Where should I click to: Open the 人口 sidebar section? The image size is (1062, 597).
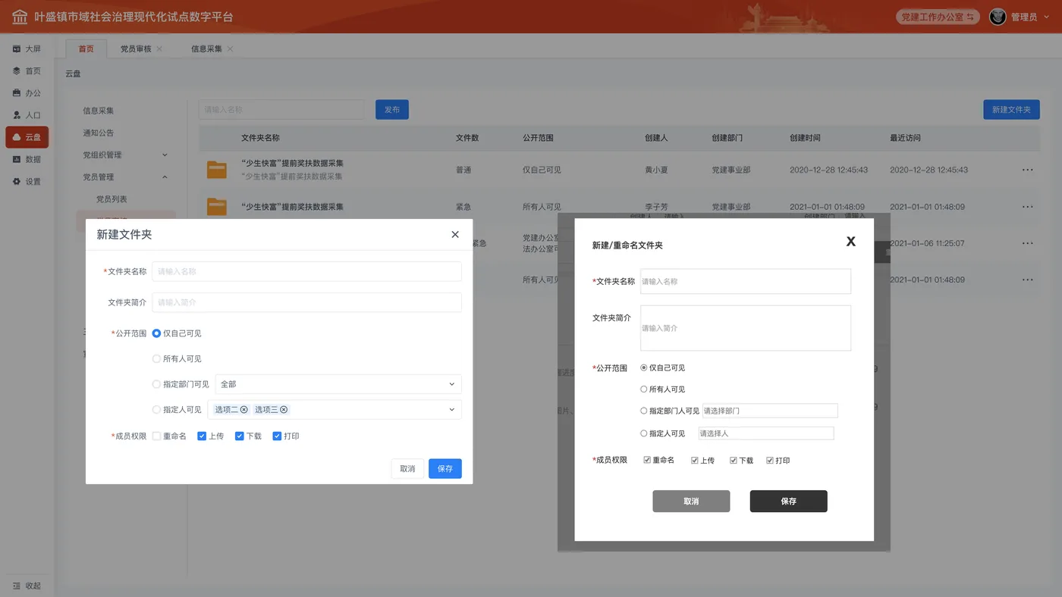click(x=27, y=115)
